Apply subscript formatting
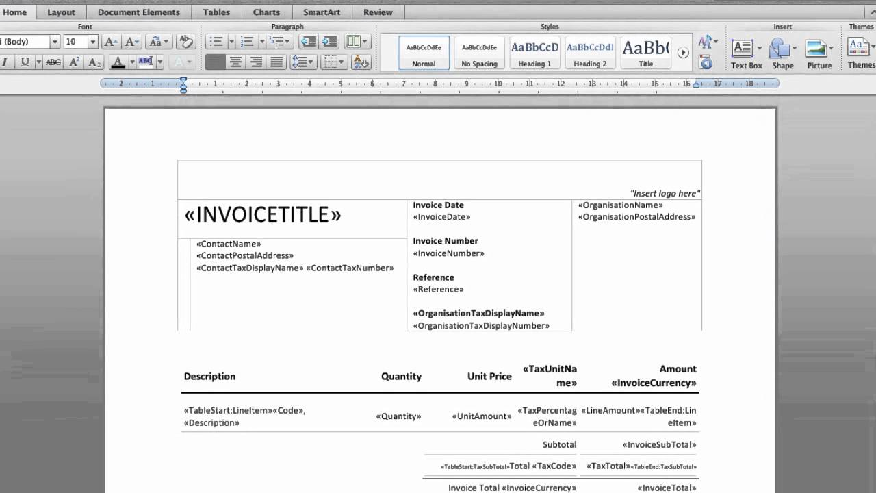This screenshot has width=876, height=493. [94, 62]
